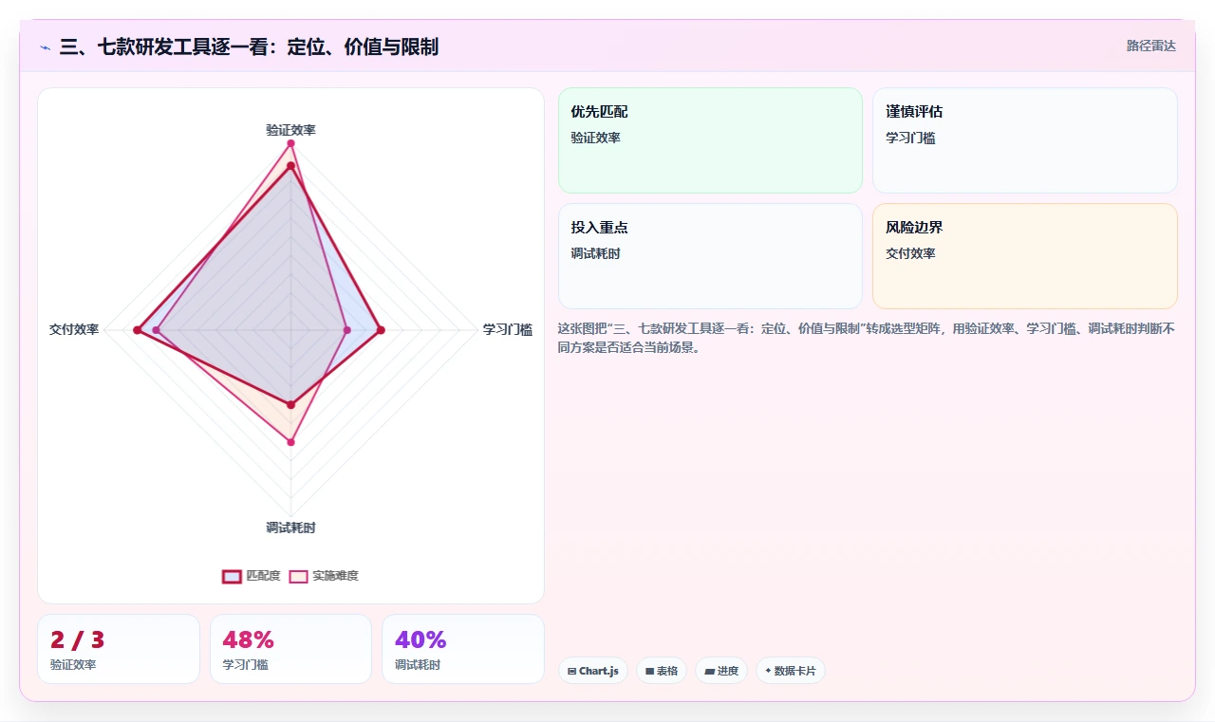Image resolution: width=1215 pixels, height=722 pixels.
Task: Click the 实施难度 data point on 验证效率 axis
Action: click(x=290, y=143)
